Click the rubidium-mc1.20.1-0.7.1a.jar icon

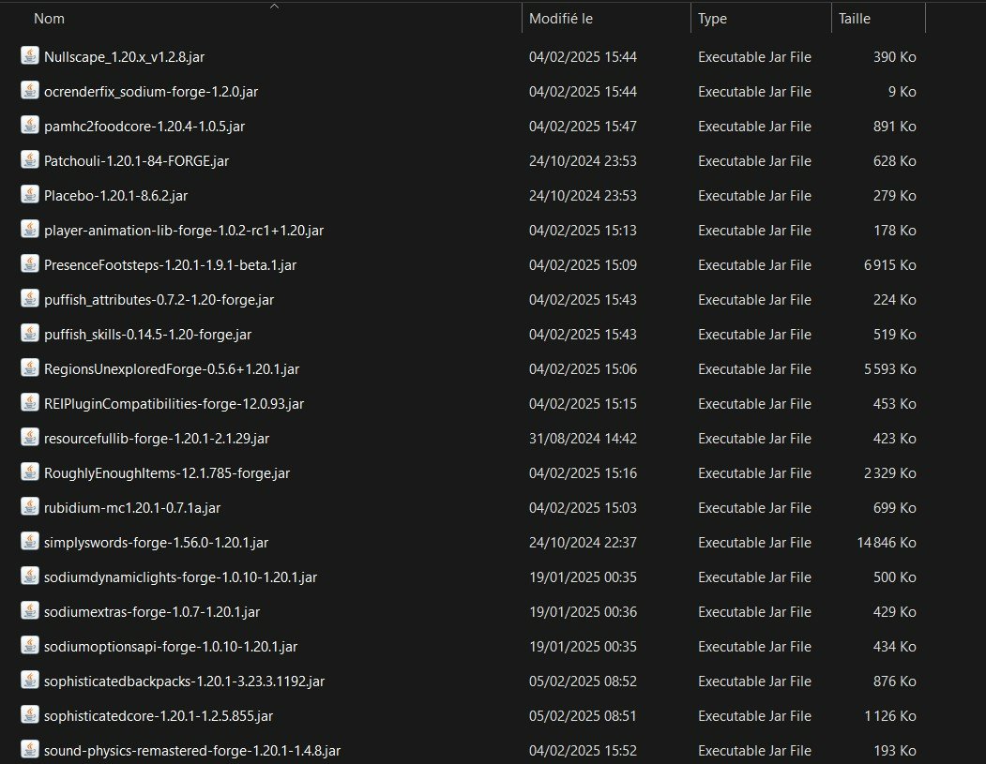[x=30, y=506]
